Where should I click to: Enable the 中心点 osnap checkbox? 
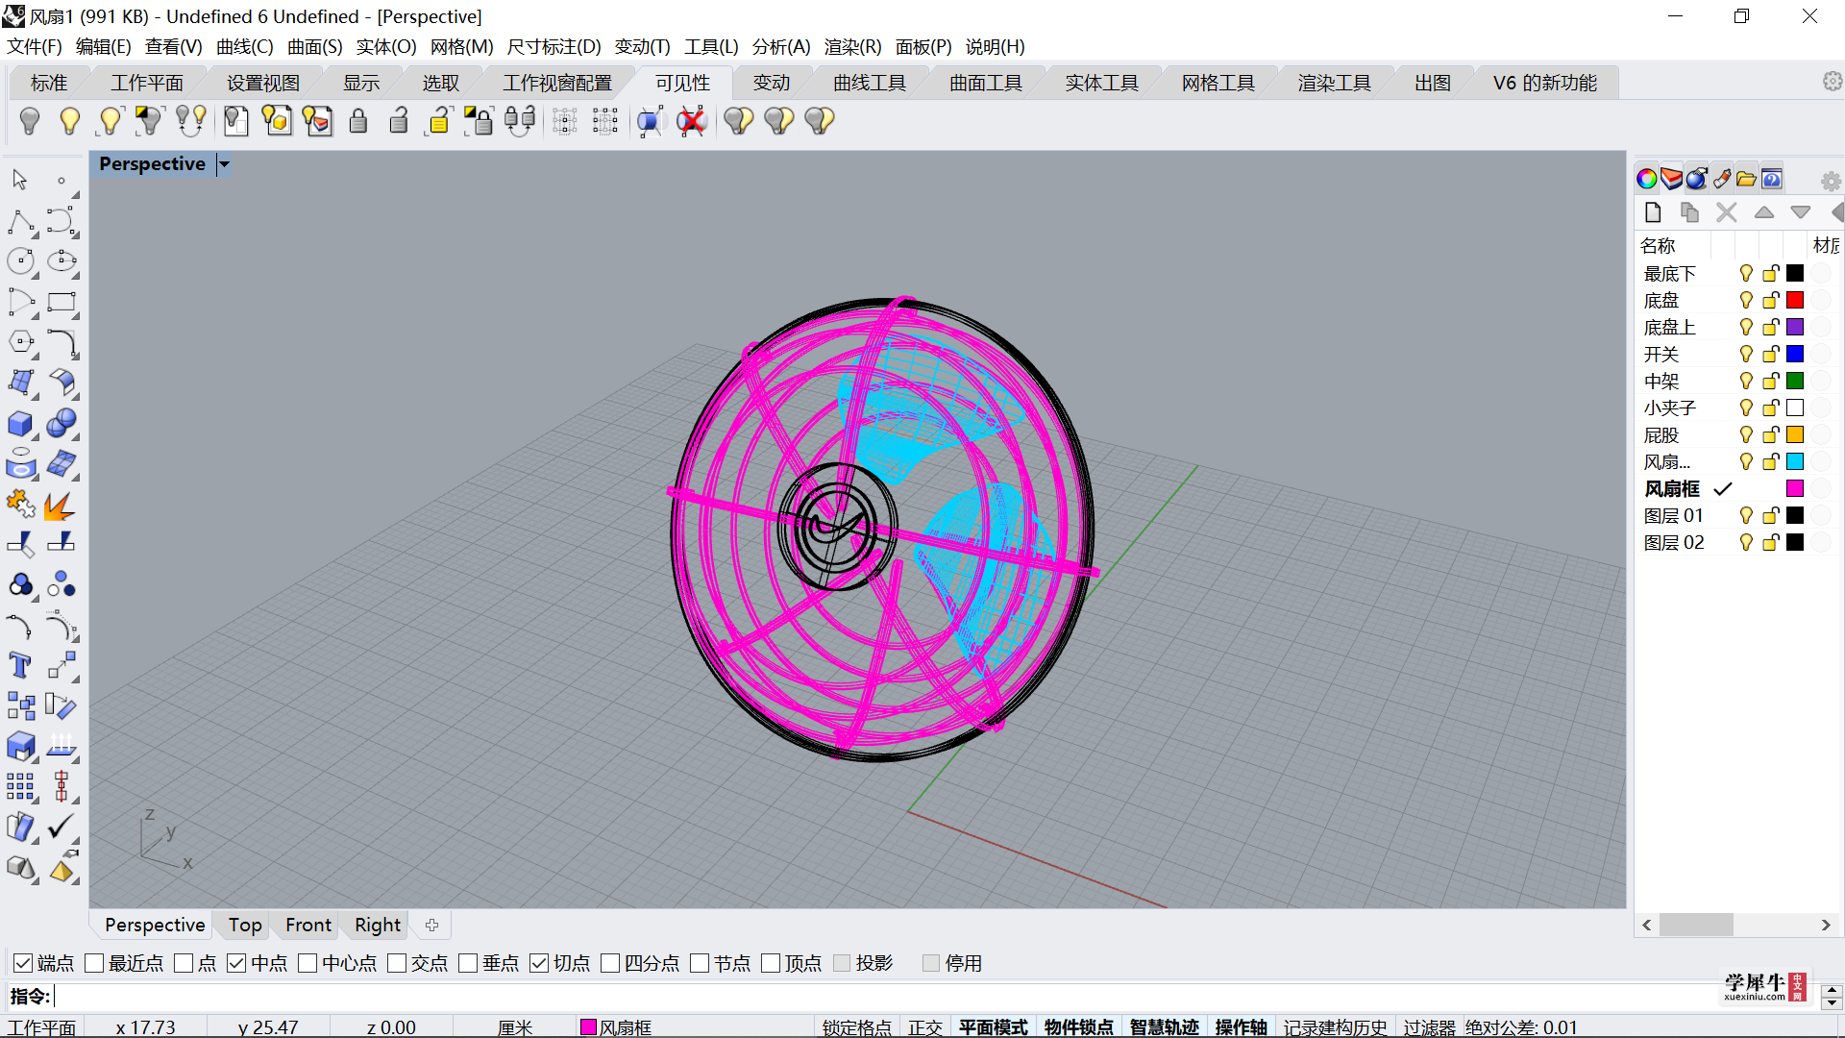coord(307,963)
